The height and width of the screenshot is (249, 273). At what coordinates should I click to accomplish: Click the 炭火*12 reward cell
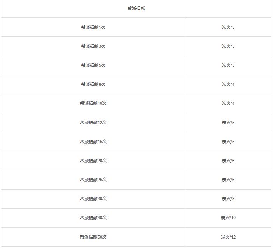pyautogui.click(x=228, y=237)
